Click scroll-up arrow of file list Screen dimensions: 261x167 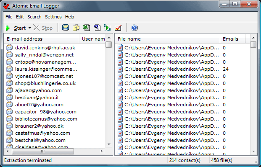(x=253, y=38)
